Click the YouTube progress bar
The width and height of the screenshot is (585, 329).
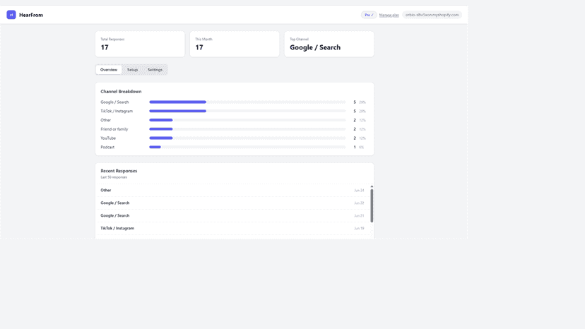click(247, 138)
